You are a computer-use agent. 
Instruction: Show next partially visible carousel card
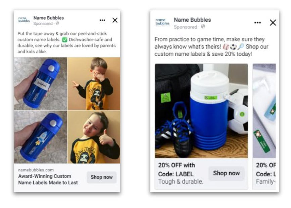coord(264,126)
